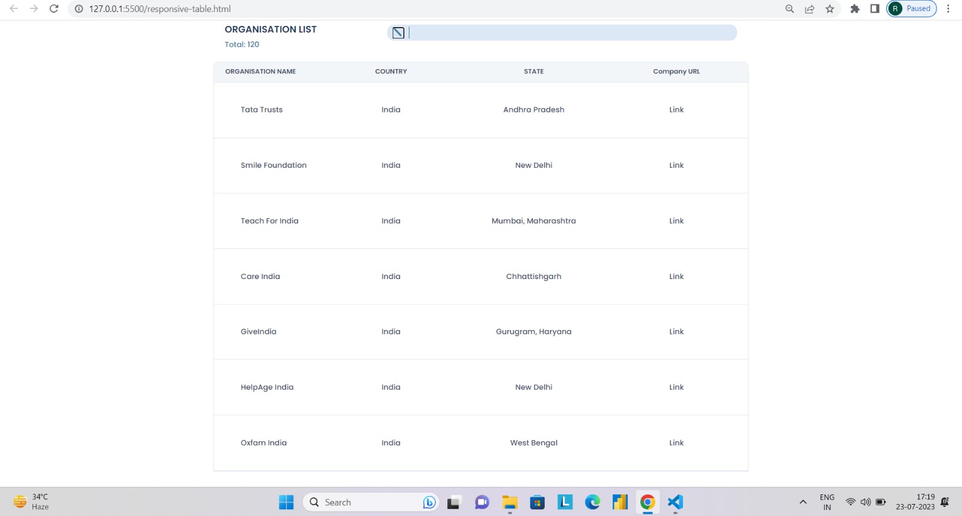The width and height of the screenshot is (962, 516).
Task: Open the Link for Teach For India
Action: point(676,221)
